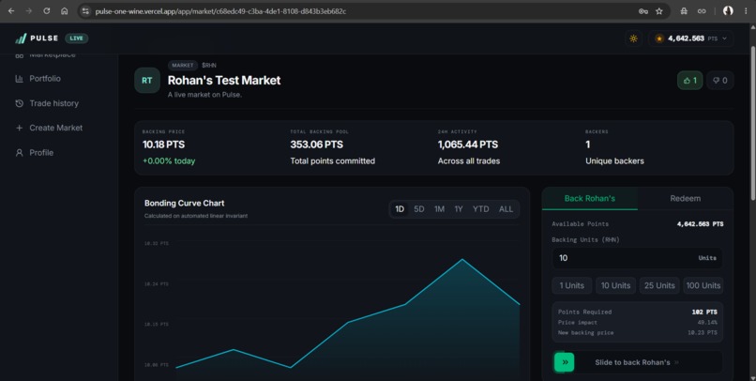Image resolution: width=756 pixels, height=381 pixels.
Task: Click the Rohan's Test Market title
Action: pos(224,81)
